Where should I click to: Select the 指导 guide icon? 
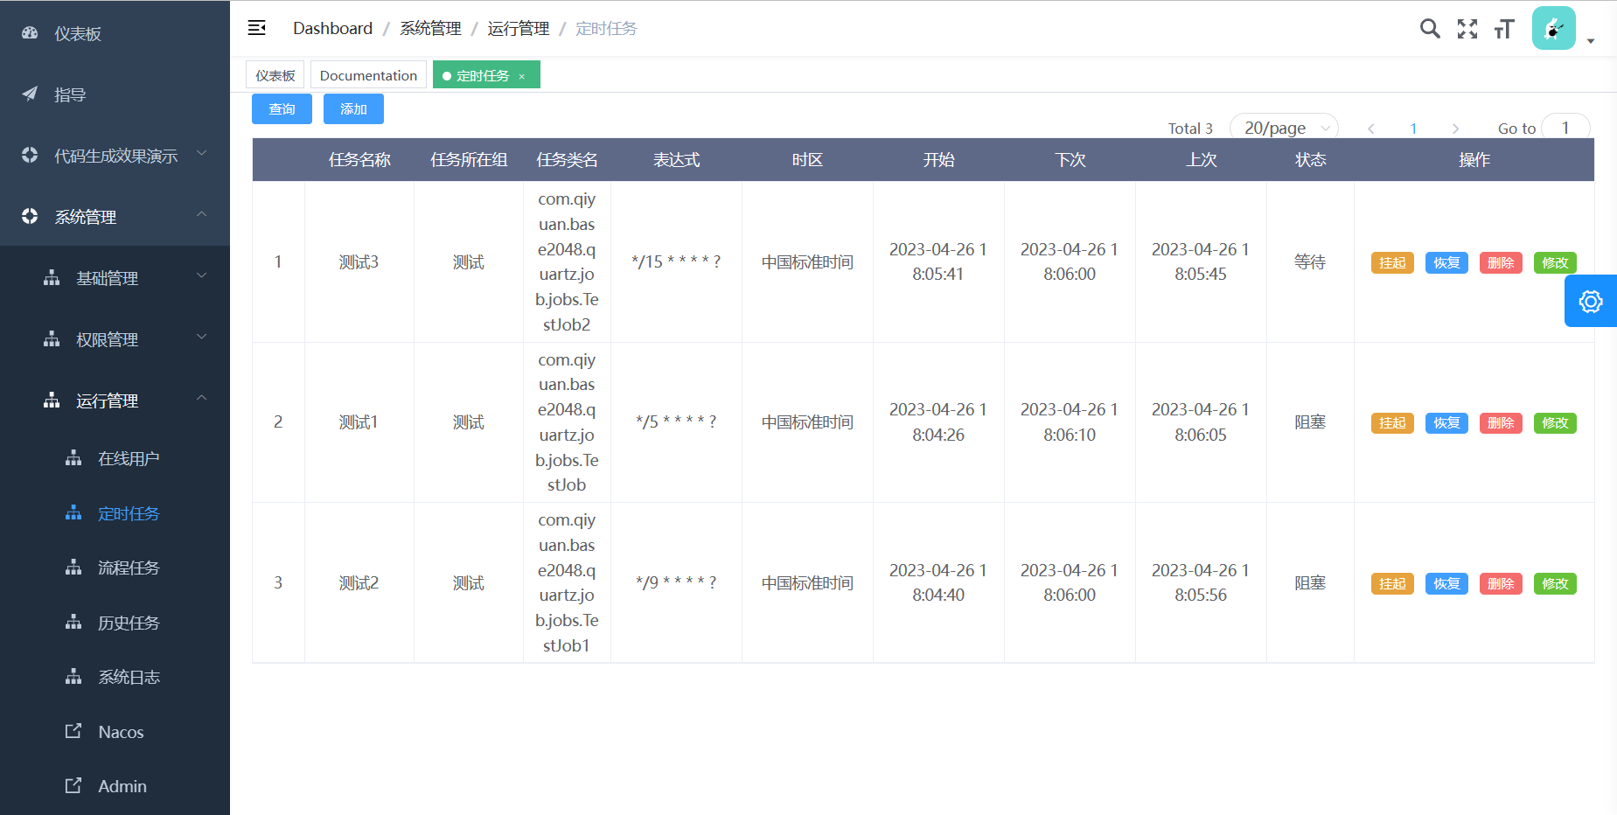point(29,94)
